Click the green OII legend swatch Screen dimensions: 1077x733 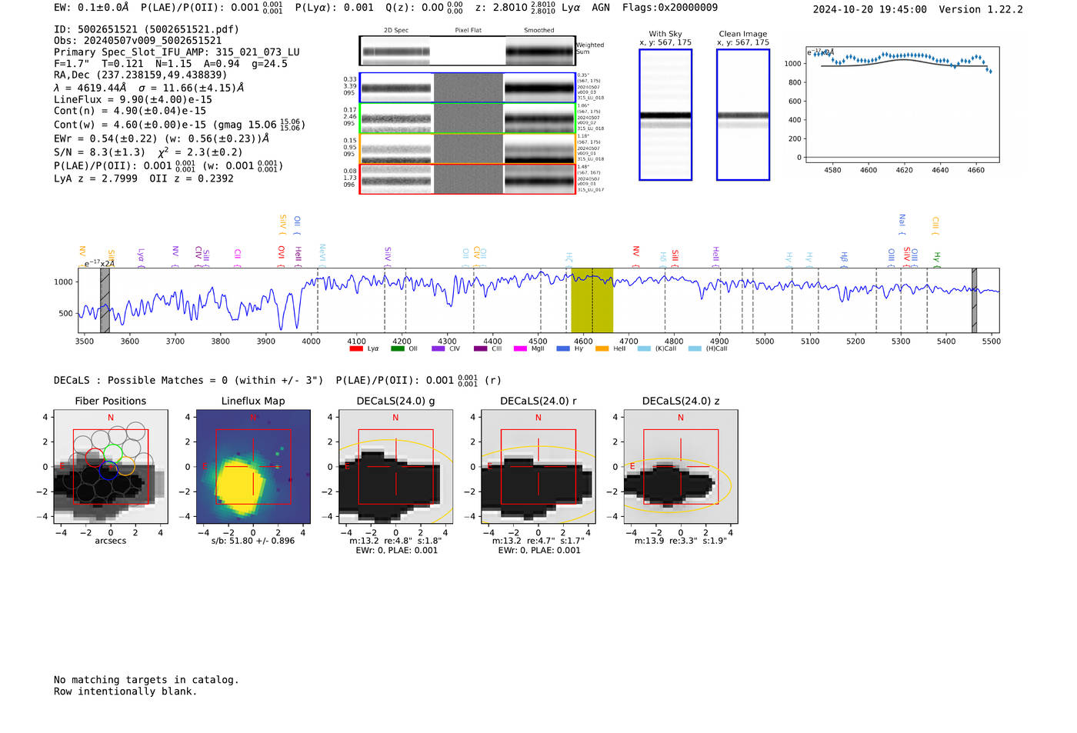397,348
